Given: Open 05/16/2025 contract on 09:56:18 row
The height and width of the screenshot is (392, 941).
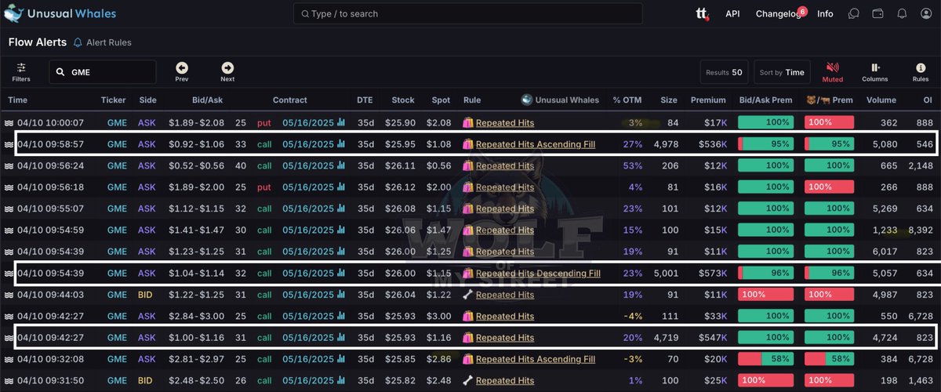Looking at the screenshot, I should (308, 187).
